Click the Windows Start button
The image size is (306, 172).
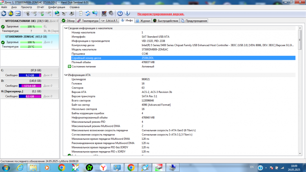pyautogui.click(x=6, y=168)
